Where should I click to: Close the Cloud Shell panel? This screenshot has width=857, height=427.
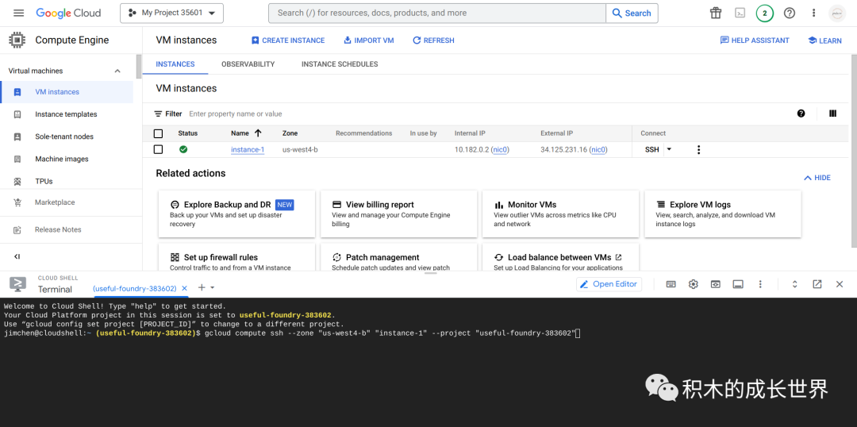(x=840, y=284)
